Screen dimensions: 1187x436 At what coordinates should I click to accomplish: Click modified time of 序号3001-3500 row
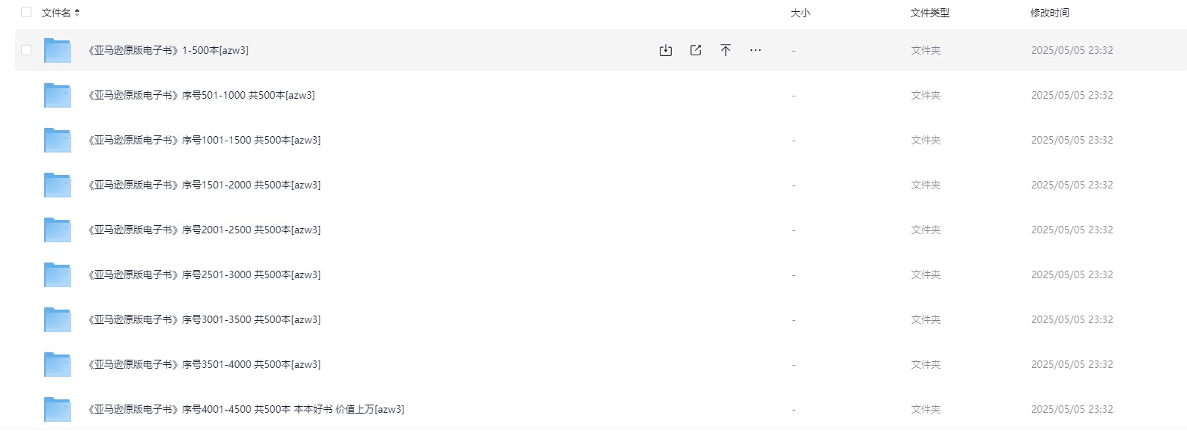click(1072, 319)
